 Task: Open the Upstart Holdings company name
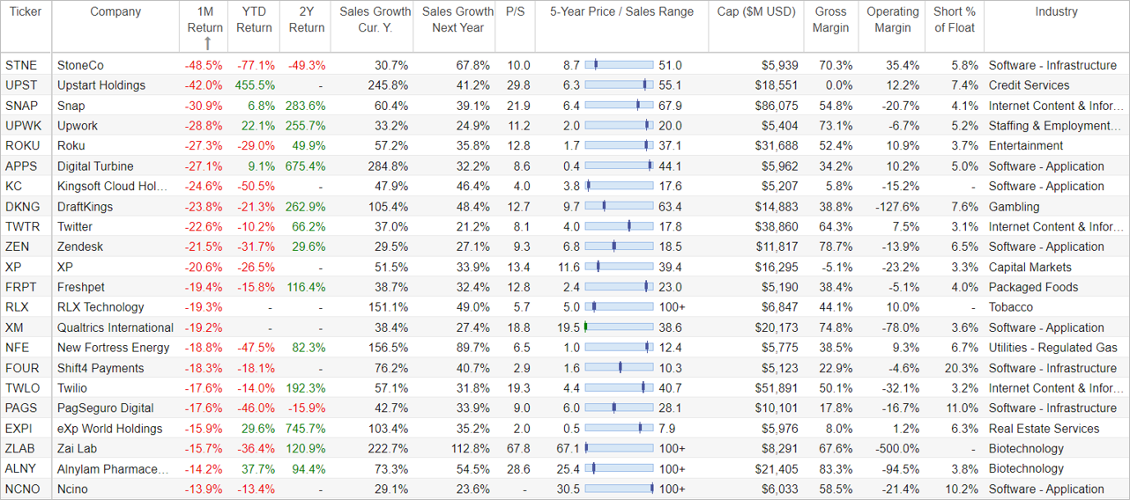tap(101, 85)
